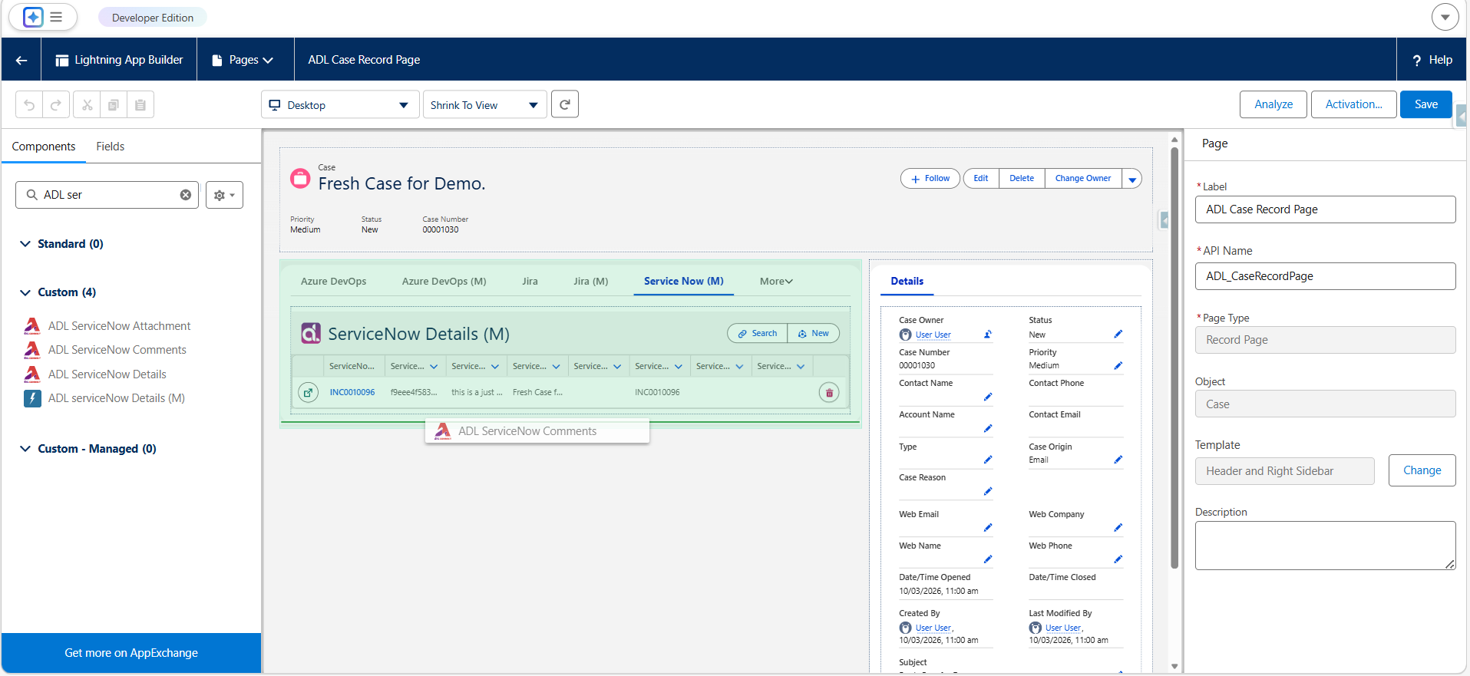Switch to the Fields tab
Image resolution: width=1470 pixels, height=676 pixels.
pyautogui.click(x=111, y=147)
